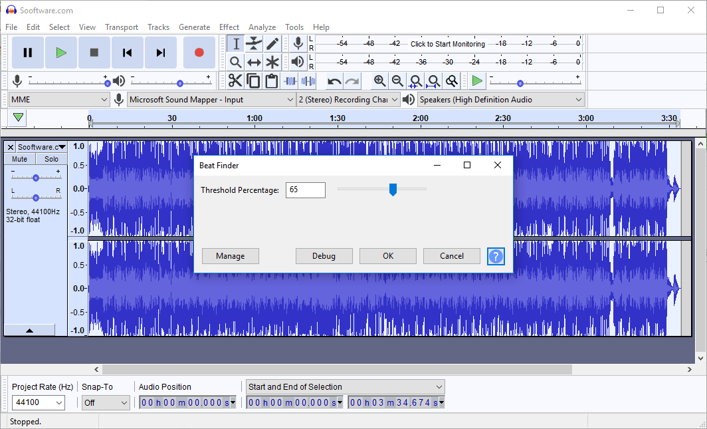Cut the selected audio with scissors icon
Image resolution: width=707 pixels, height=429 pixels.
(x=235, y=80)
